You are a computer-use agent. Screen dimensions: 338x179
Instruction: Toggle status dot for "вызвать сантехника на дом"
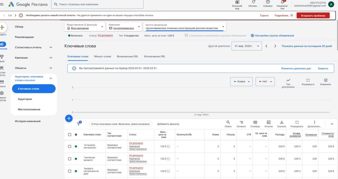(76, 171)
